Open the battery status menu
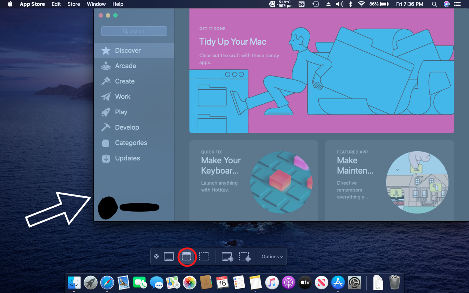469x293 pixels. pyautogui.click(x=384, y=4)
